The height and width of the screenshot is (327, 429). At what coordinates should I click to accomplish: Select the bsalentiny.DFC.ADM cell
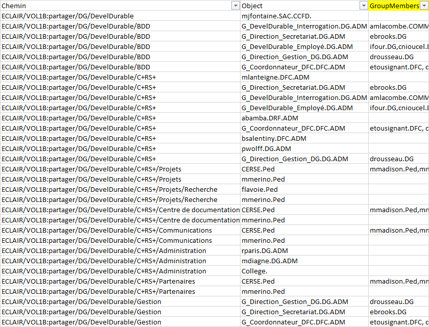(274, 138)
